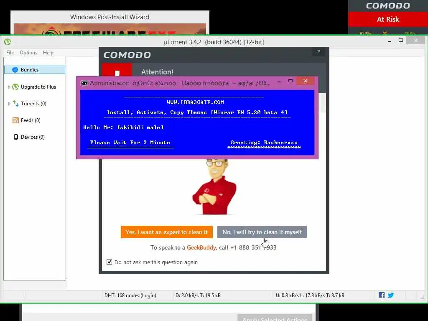428x321 pixels.
Task: Click the resize grip in uTorrent status bar
Action: click(422, 297)
